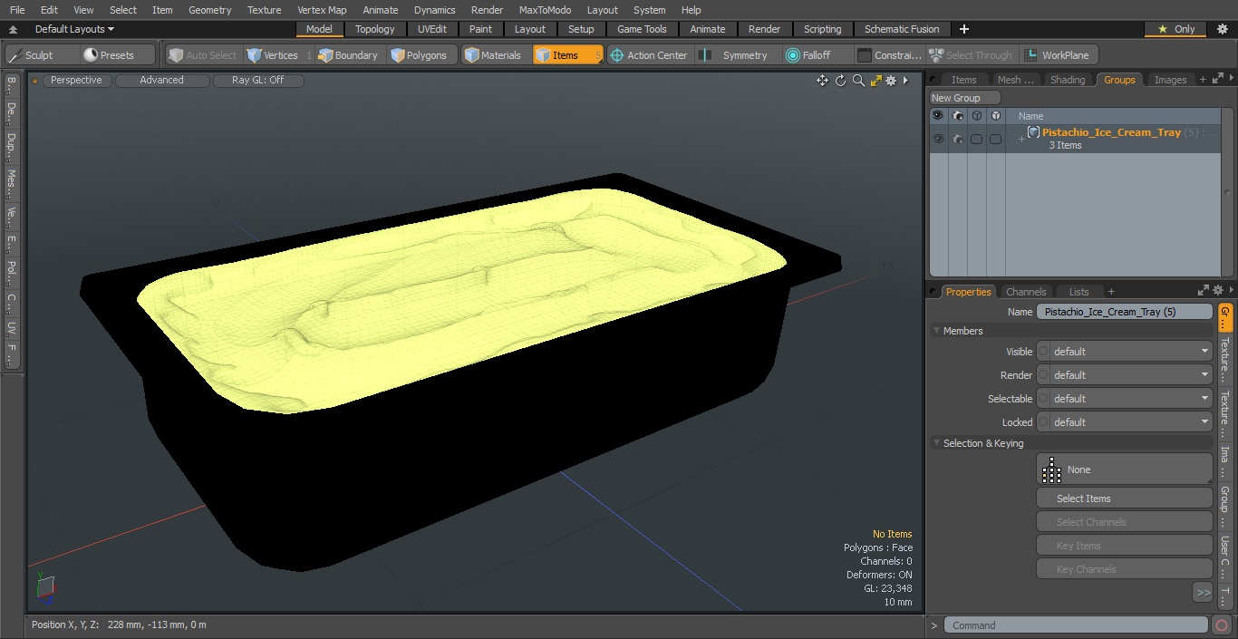Image resolution: width=1238 pixels, height=639 pixels.
Task: Toggle the Only star button
Action: [x=1175, y=29]
